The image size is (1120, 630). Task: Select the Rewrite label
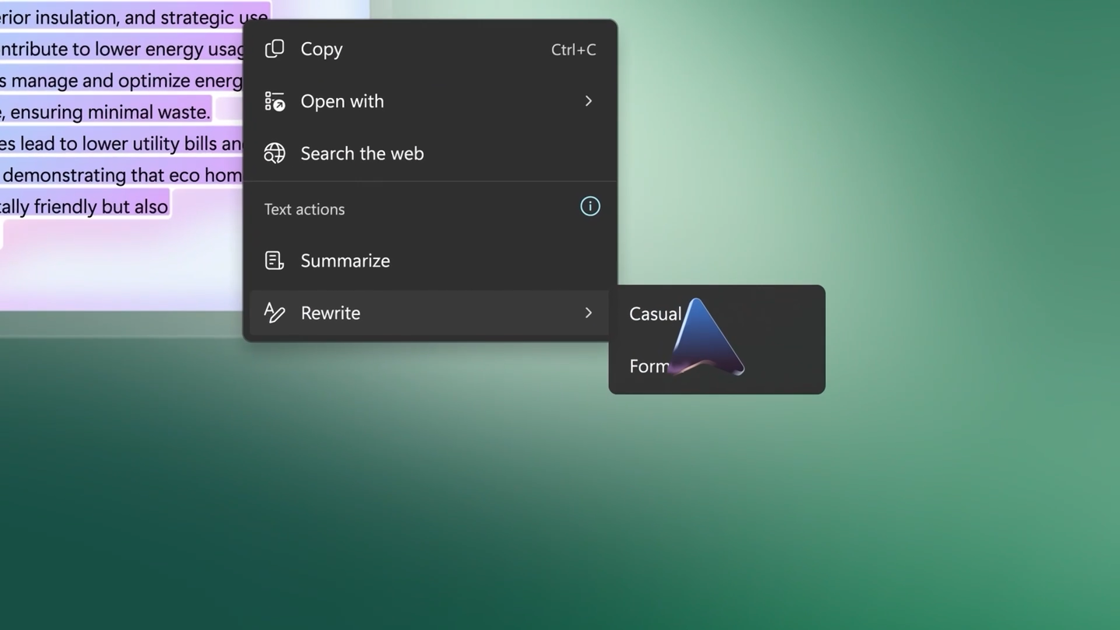point(331,313)
